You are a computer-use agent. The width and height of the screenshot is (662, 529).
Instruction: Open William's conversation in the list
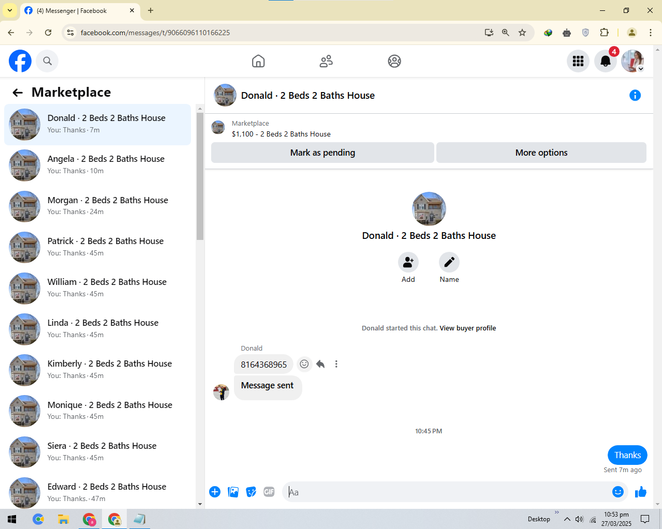pyautogui.click(x=97, y=288)
